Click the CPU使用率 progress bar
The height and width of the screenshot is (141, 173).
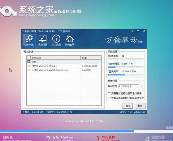coord(126,59)
